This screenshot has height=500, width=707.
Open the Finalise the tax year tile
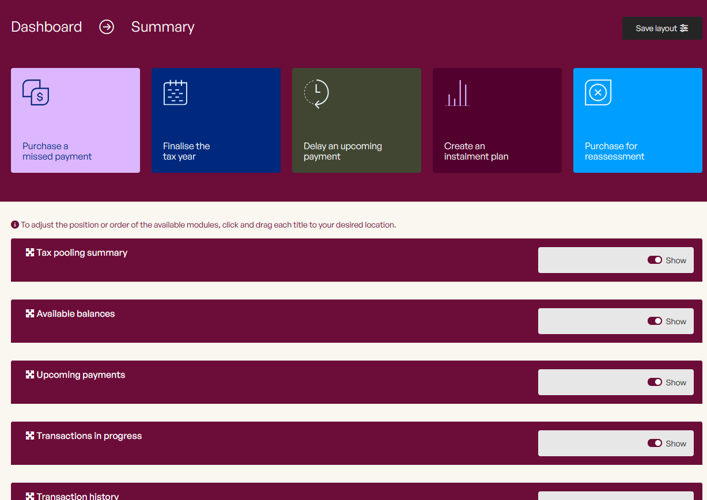point(216,120)
